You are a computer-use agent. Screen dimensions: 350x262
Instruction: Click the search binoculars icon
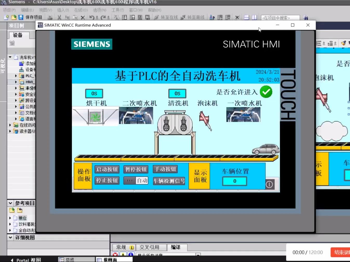306,18
